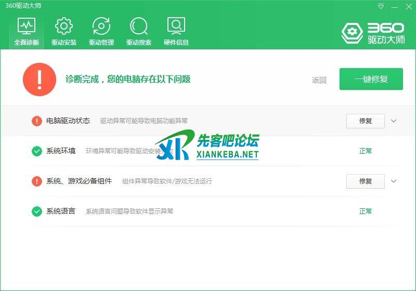
Task: Click green check icon beside 系统环境
Action: pos(37,151)
